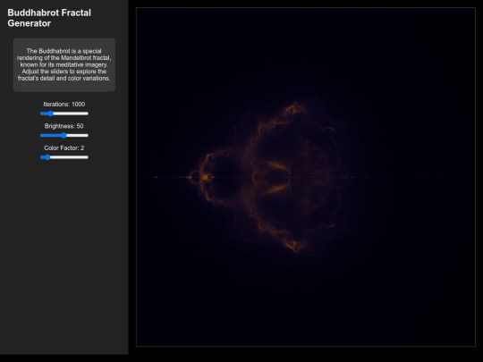Click the 'Iterations: 1000' label
The width and height of the screenshot is (483, 362).
click(64, 105)
